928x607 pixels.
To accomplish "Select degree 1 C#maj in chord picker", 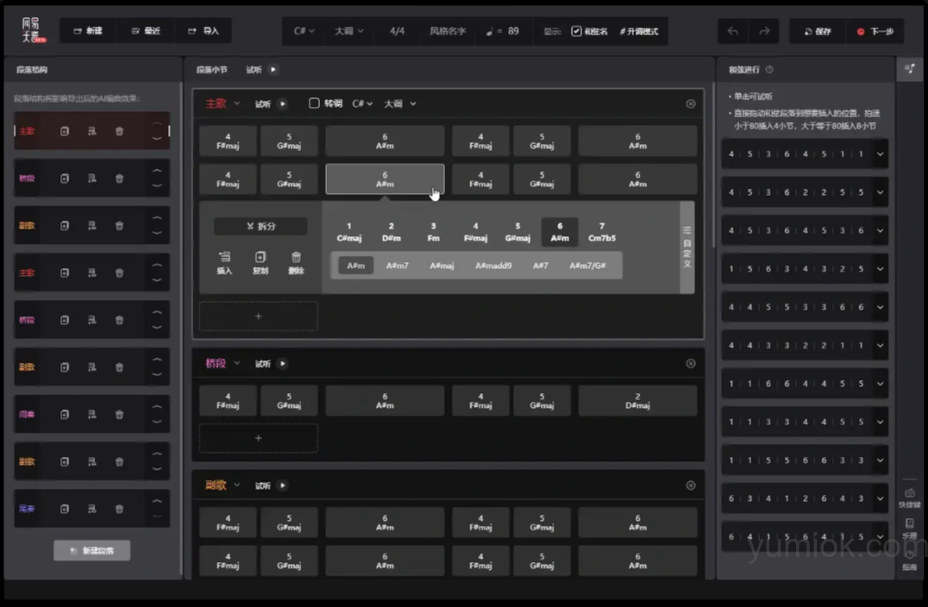I will (348, 232).
